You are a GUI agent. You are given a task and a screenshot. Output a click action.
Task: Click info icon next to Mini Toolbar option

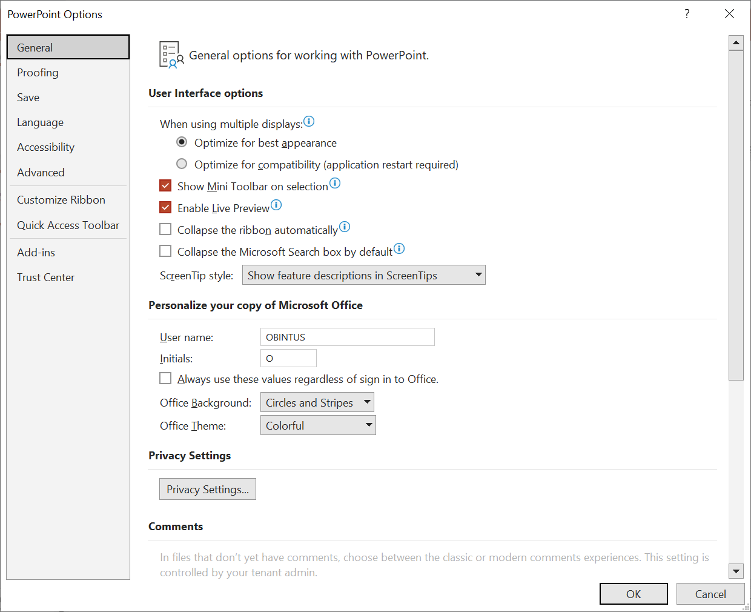coord(335,183)
